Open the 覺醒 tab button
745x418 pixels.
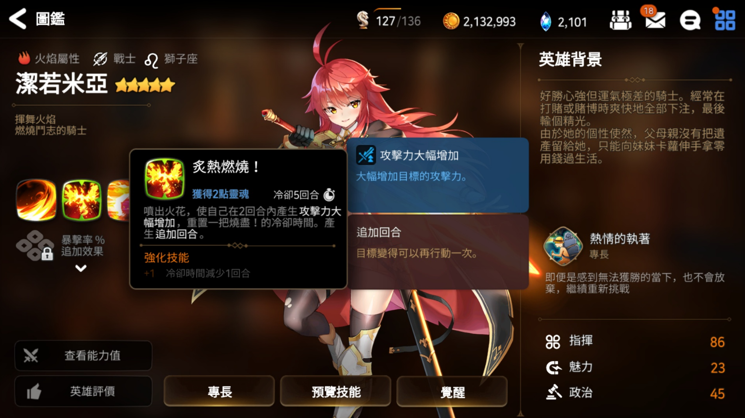pos(452,392)
